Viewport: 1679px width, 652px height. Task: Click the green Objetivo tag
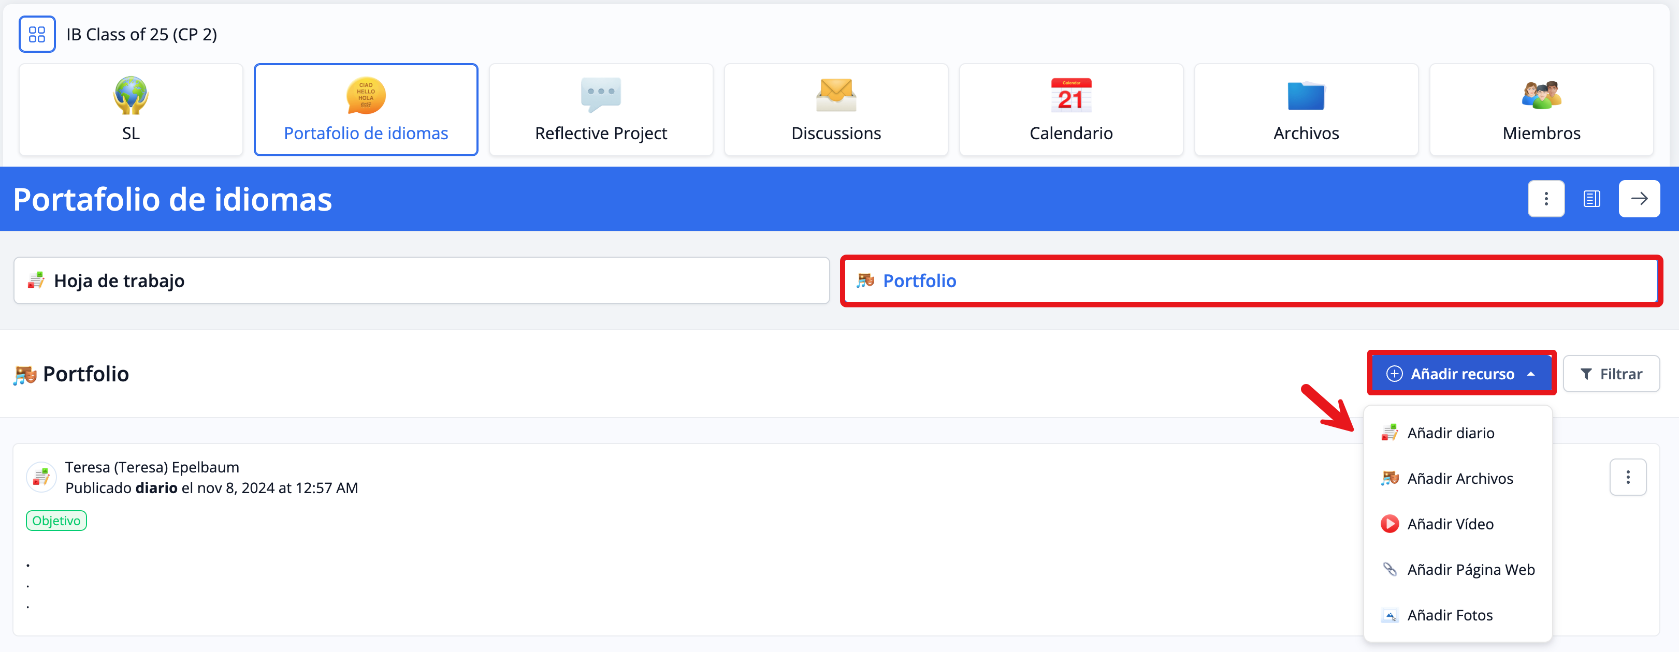56,521
